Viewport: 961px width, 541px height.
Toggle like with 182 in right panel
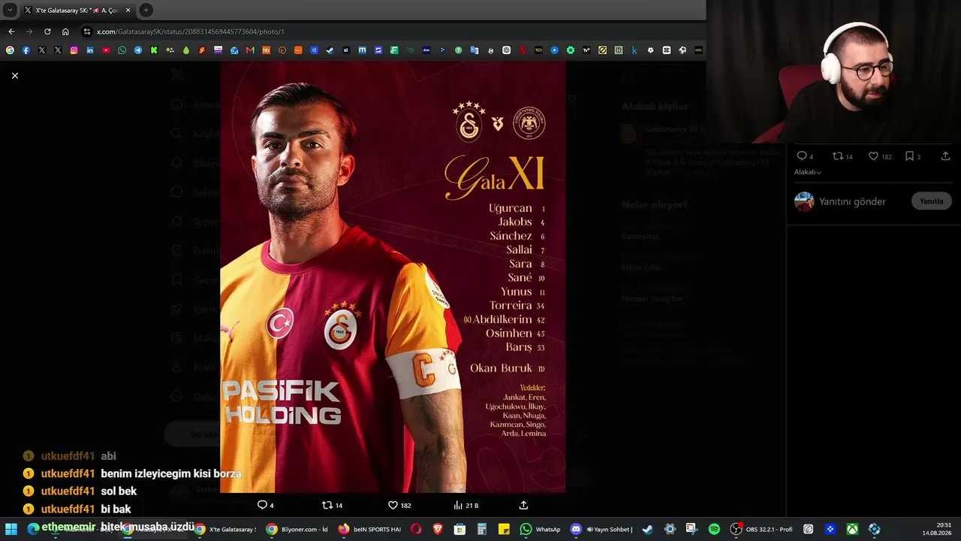click(x=880, y=156)
